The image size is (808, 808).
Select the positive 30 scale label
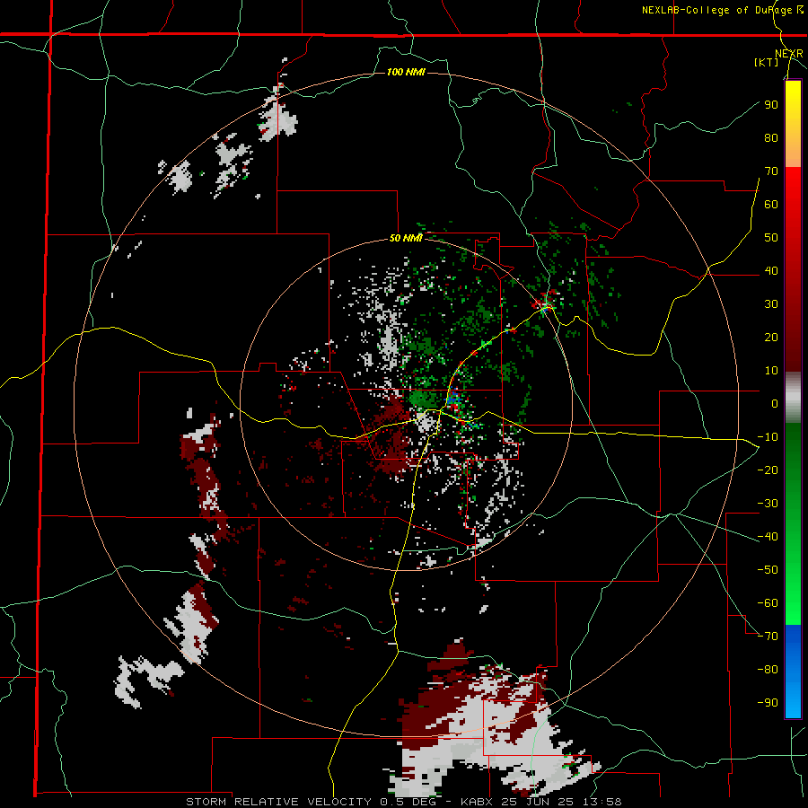click(771, 304)
